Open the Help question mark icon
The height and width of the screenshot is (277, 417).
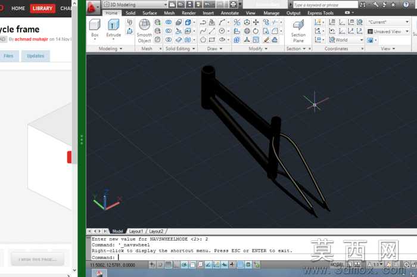click(406, 5)
